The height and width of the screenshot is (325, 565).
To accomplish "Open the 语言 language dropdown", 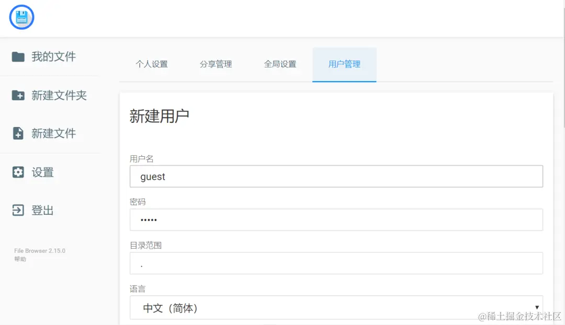I will point(335,308).
